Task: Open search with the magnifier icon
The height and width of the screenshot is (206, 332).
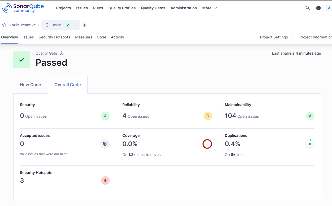Action: [308, 8]
